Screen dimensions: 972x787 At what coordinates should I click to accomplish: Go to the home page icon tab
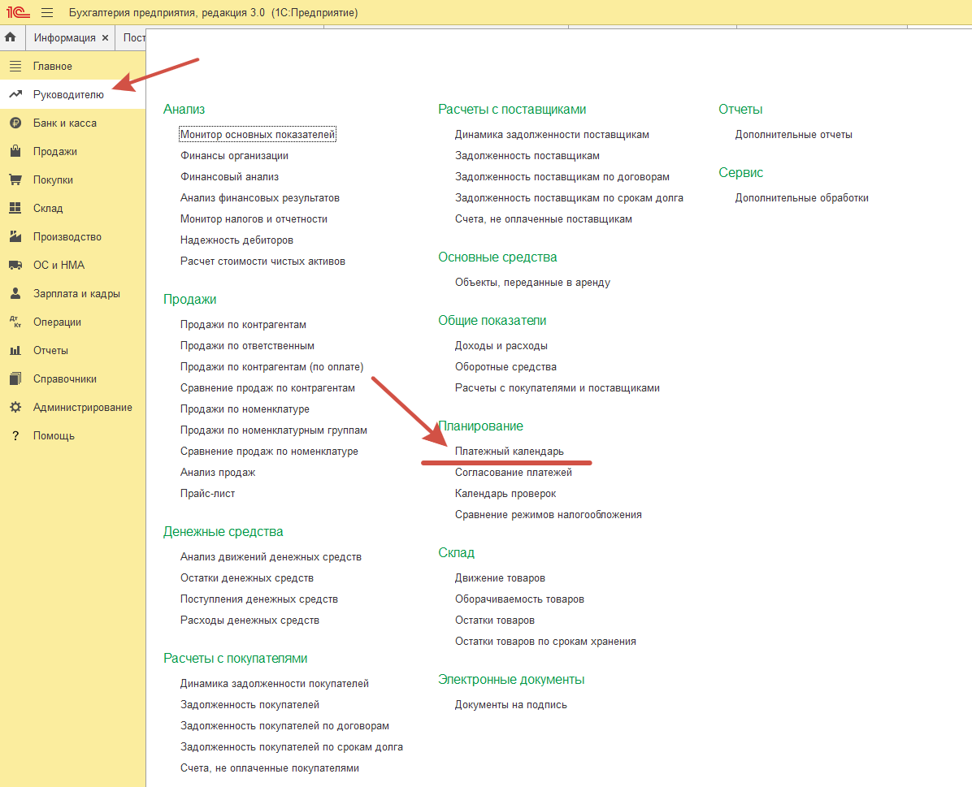click(x=11, y=37)
